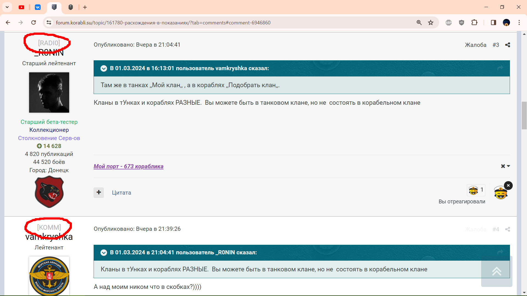
Task: Switch to the VK tab
Action: point(38,7)
